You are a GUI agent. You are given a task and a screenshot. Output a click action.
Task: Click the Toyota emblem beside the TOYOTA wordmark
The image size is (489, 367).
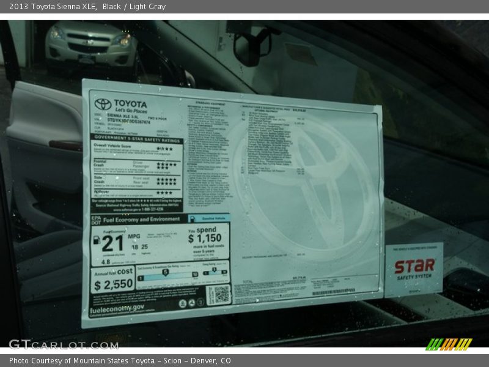103,104
